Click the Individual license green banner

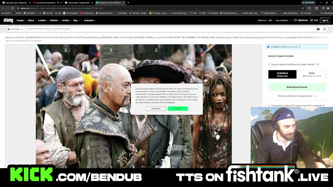[x=297, y=87]
